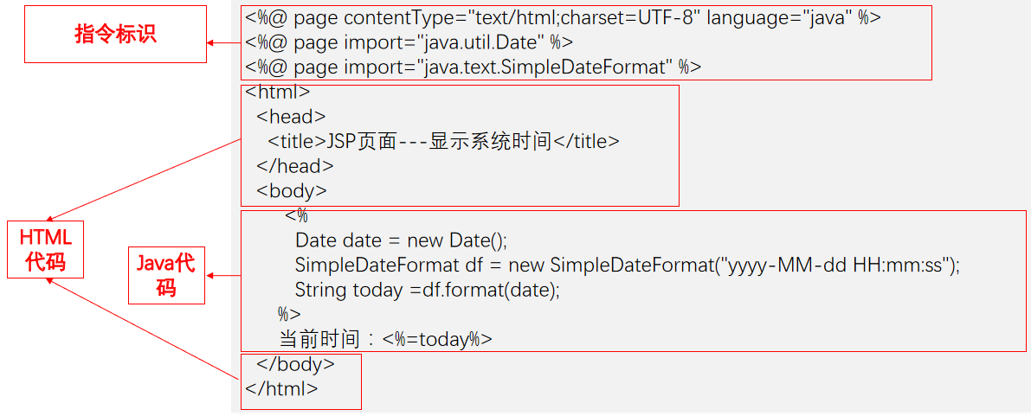Click the opening body tag

click(x=292, y=191)
